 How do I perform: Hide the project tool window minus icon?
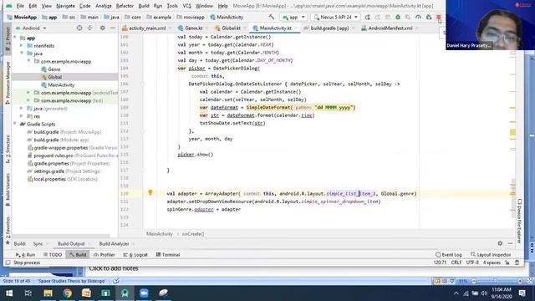[x=113, y=28]
